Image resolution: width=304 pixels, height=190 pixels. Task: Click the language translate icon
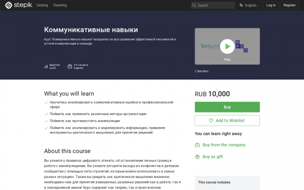pyautogui.click(x=241, y=5)
